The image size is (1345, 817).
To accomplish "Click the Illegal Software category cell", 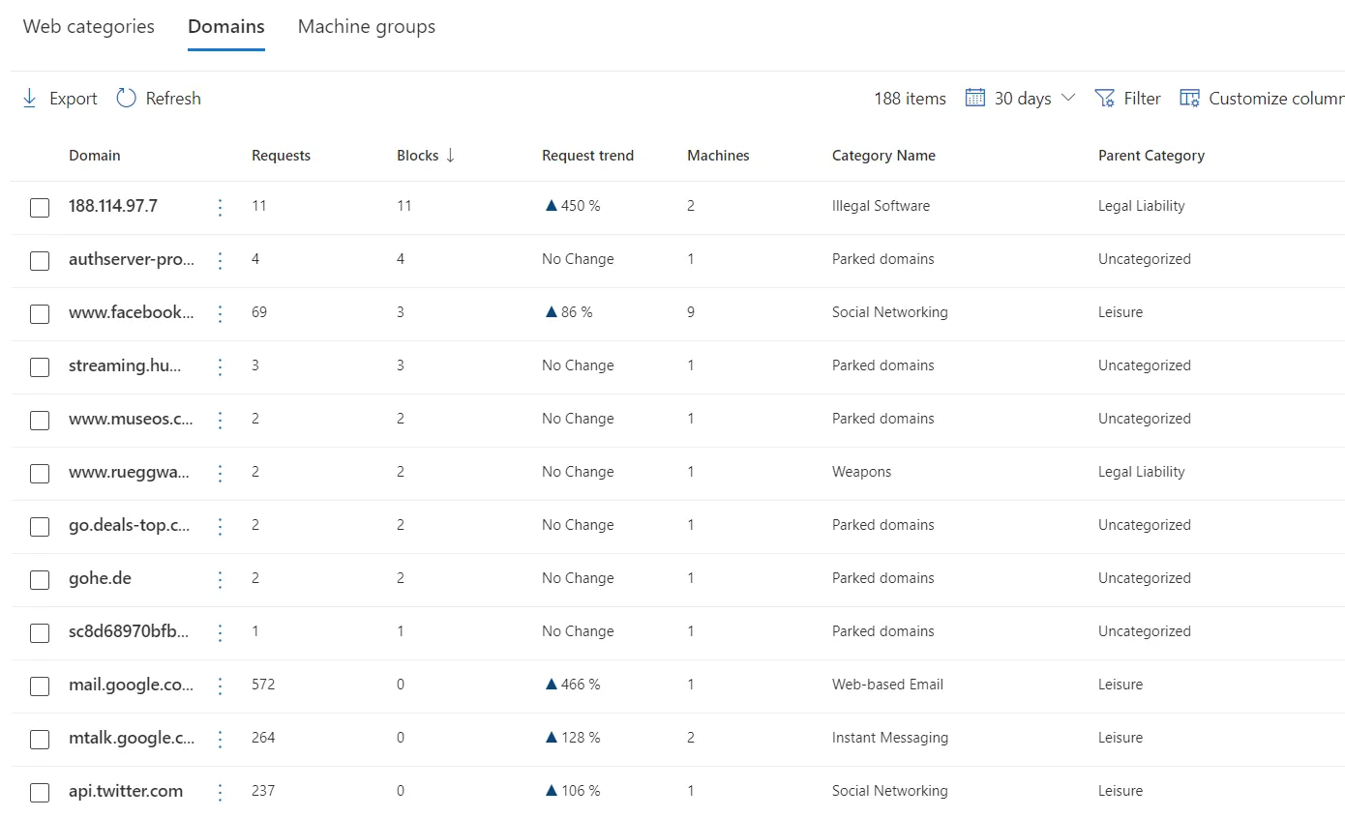I will pos(881,206).
